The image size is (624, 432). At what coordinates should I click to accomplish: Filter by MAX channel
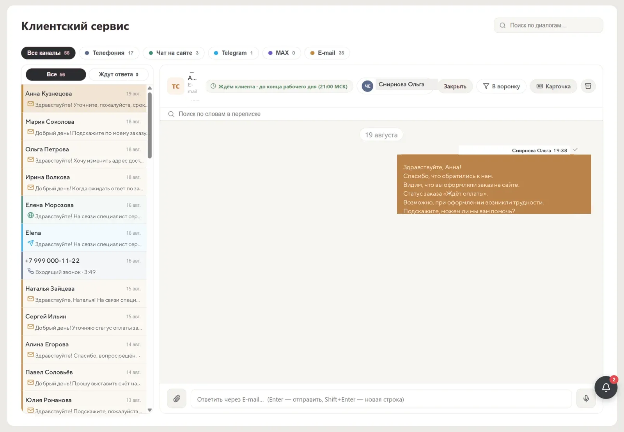[x=282, y=53]
